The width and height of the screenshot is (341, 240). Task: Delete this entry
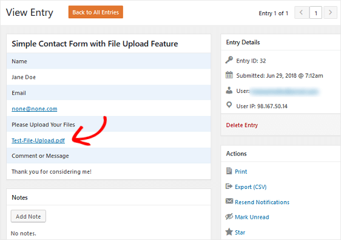click(242, 125)
